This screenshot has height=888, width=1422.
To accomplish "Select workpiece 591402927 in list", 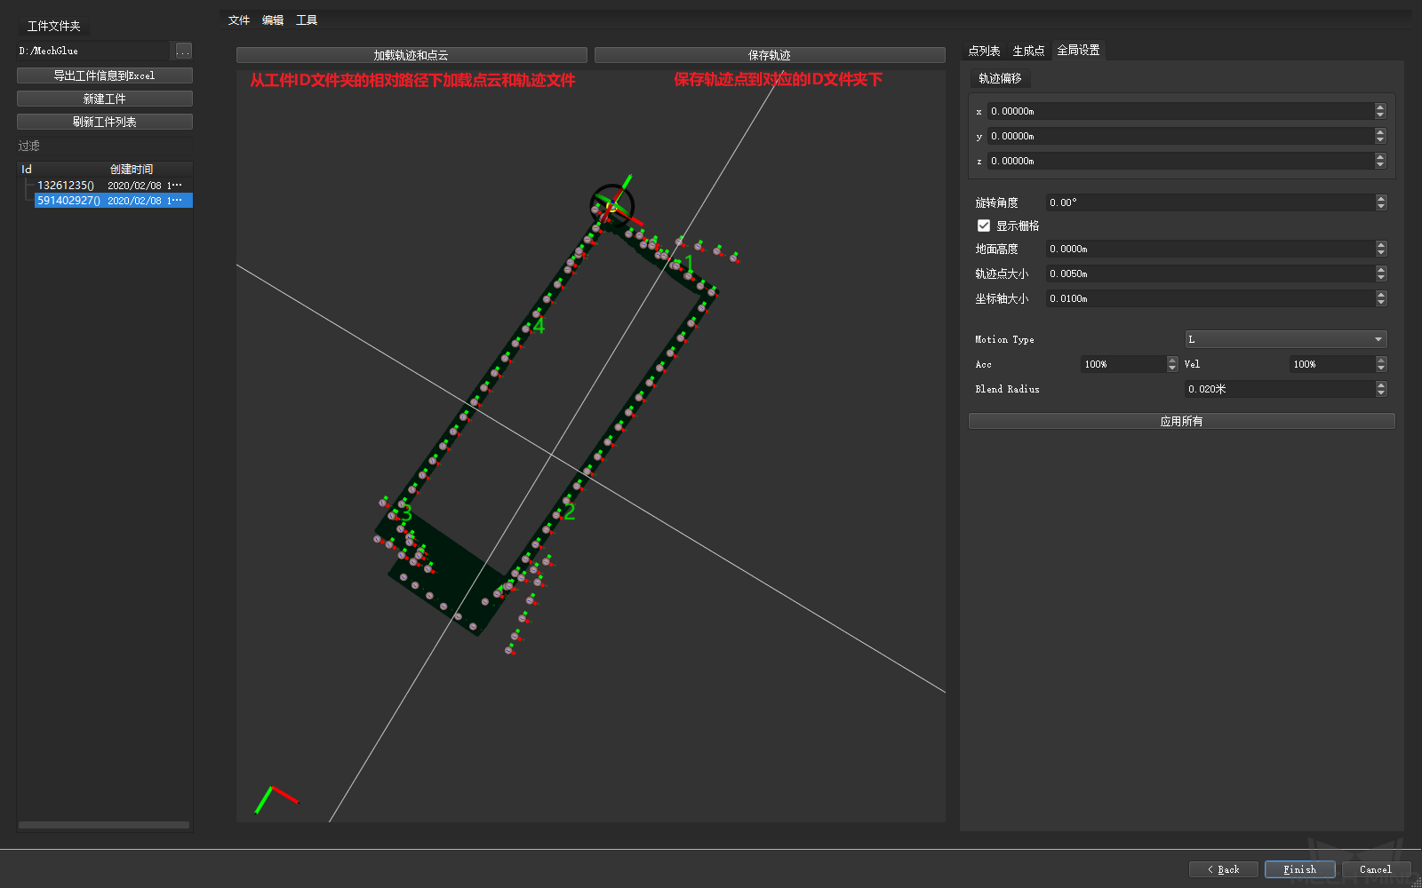I will coord(113,201).
